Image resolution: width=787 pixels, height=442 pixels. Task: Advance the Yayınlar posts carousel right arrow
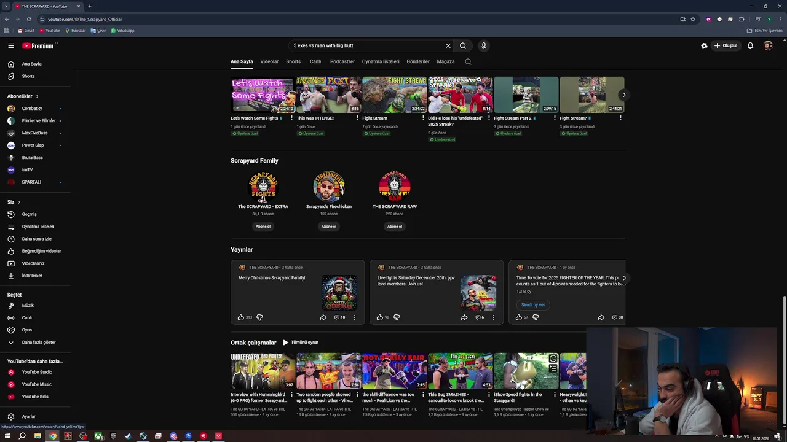click(623, 278)
